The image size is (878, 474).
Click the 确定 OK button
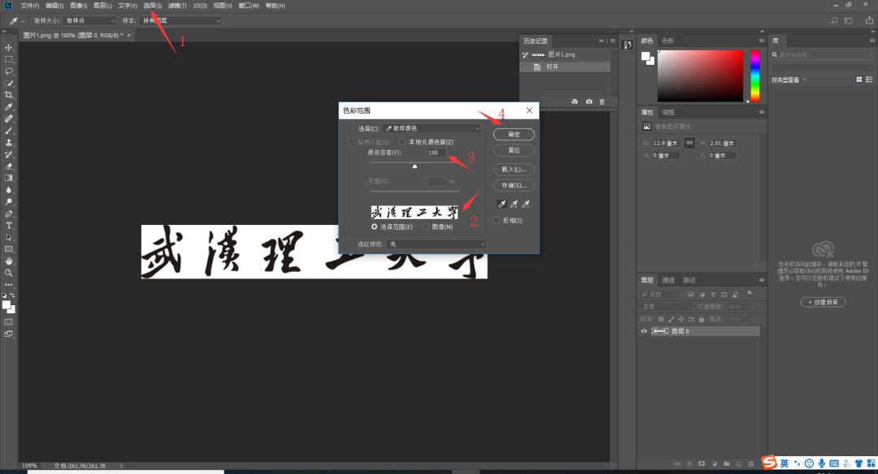(514, 134)
